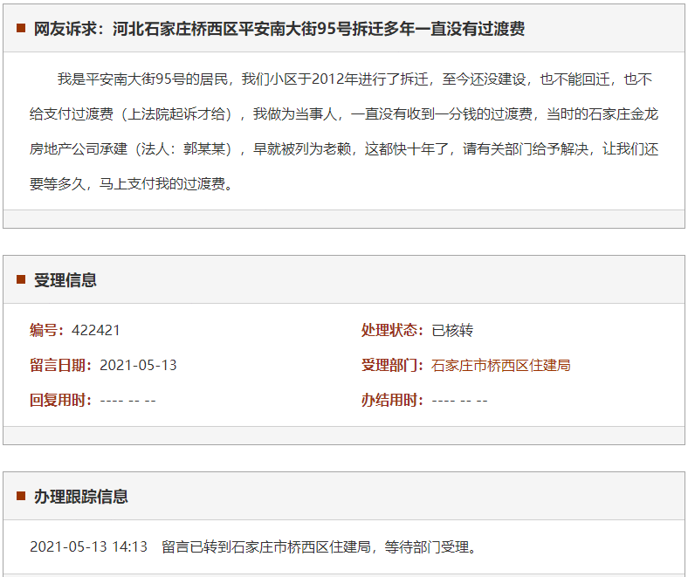The height and width of the screenshot is (577, 688).
Task: Click the 处理状态 field label
Action: (x=393, y=330)
